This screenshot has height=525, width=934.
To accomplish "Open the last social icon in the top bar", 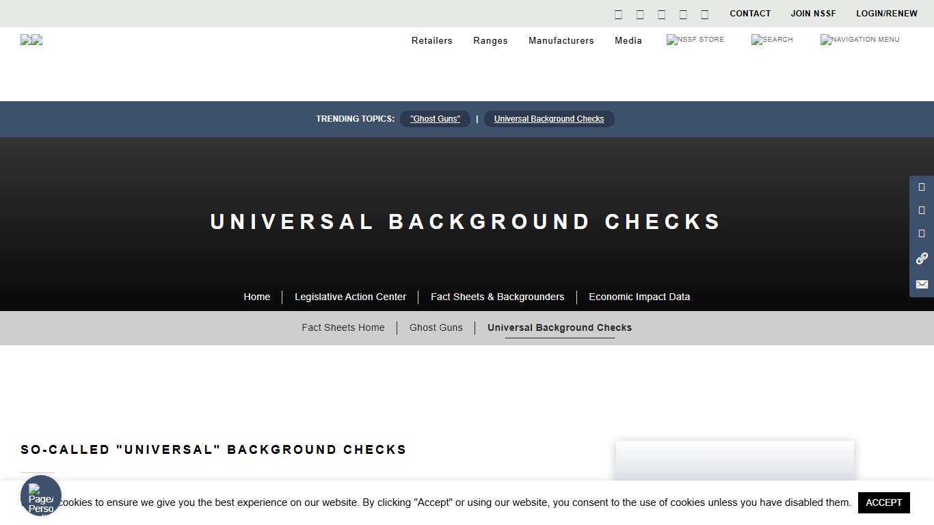I will 704,14.
